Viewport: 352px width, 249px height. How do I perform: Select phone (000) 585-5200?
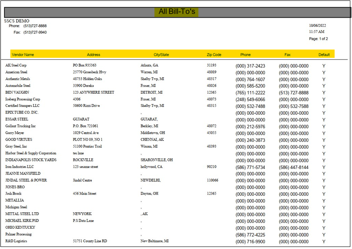250,86
